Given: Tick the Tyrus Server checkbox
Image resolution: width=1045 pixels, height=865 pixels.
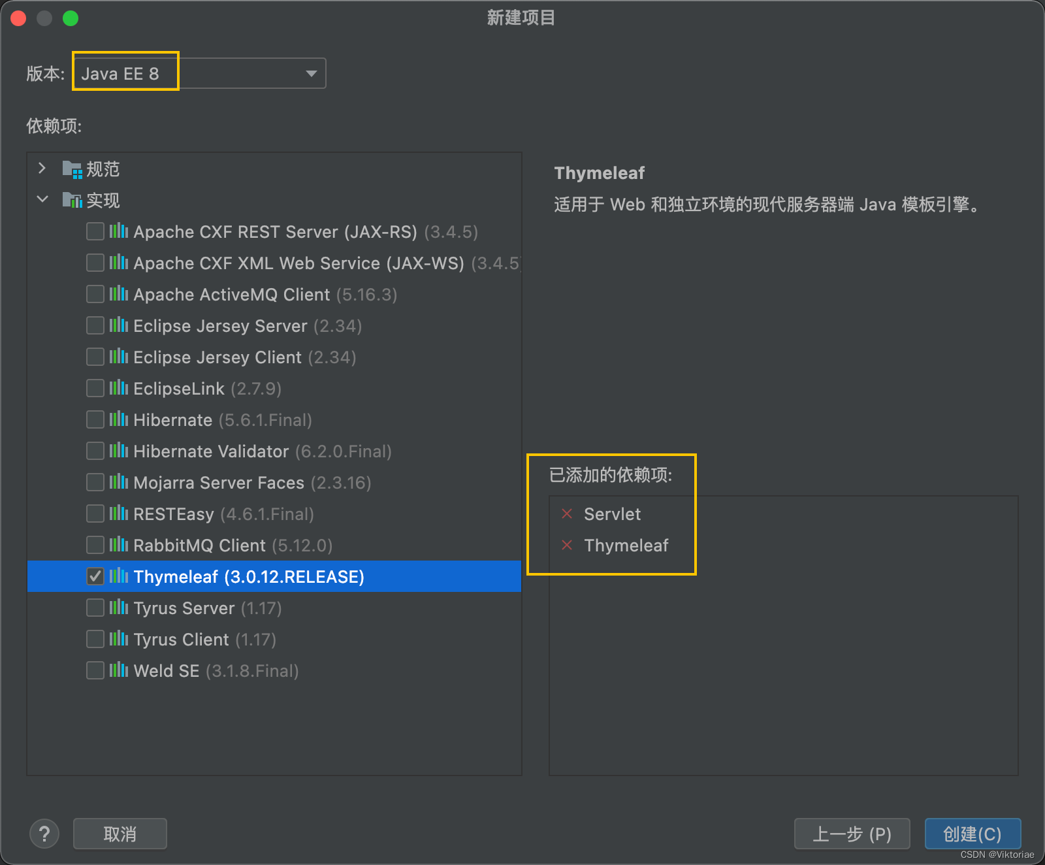Looking at the screenshot, I should [x=95, y=608].
